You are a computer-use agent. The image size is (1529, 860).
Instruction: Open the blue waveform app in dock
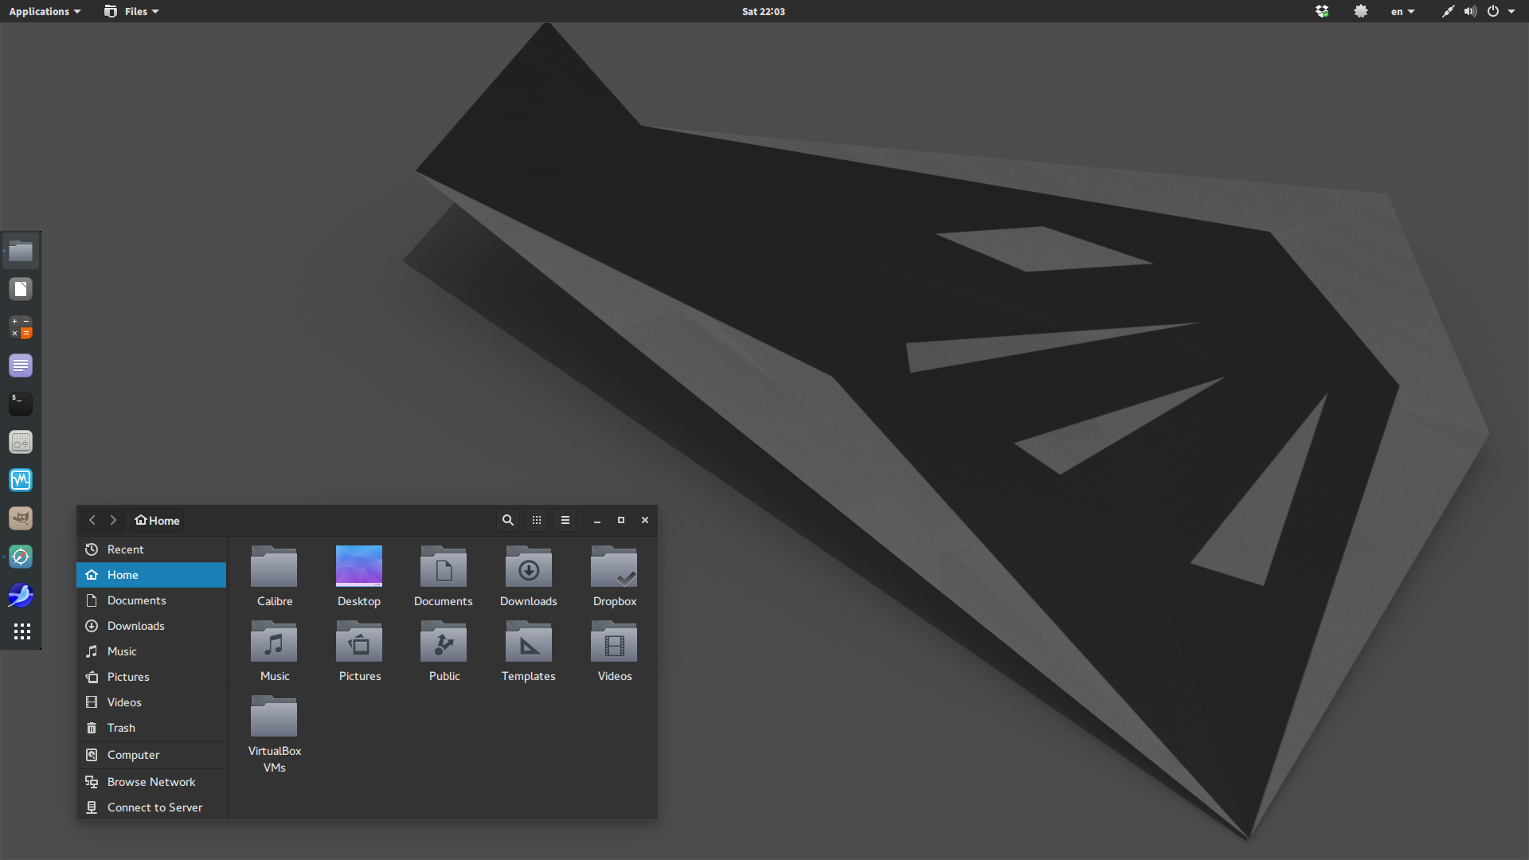21,480
